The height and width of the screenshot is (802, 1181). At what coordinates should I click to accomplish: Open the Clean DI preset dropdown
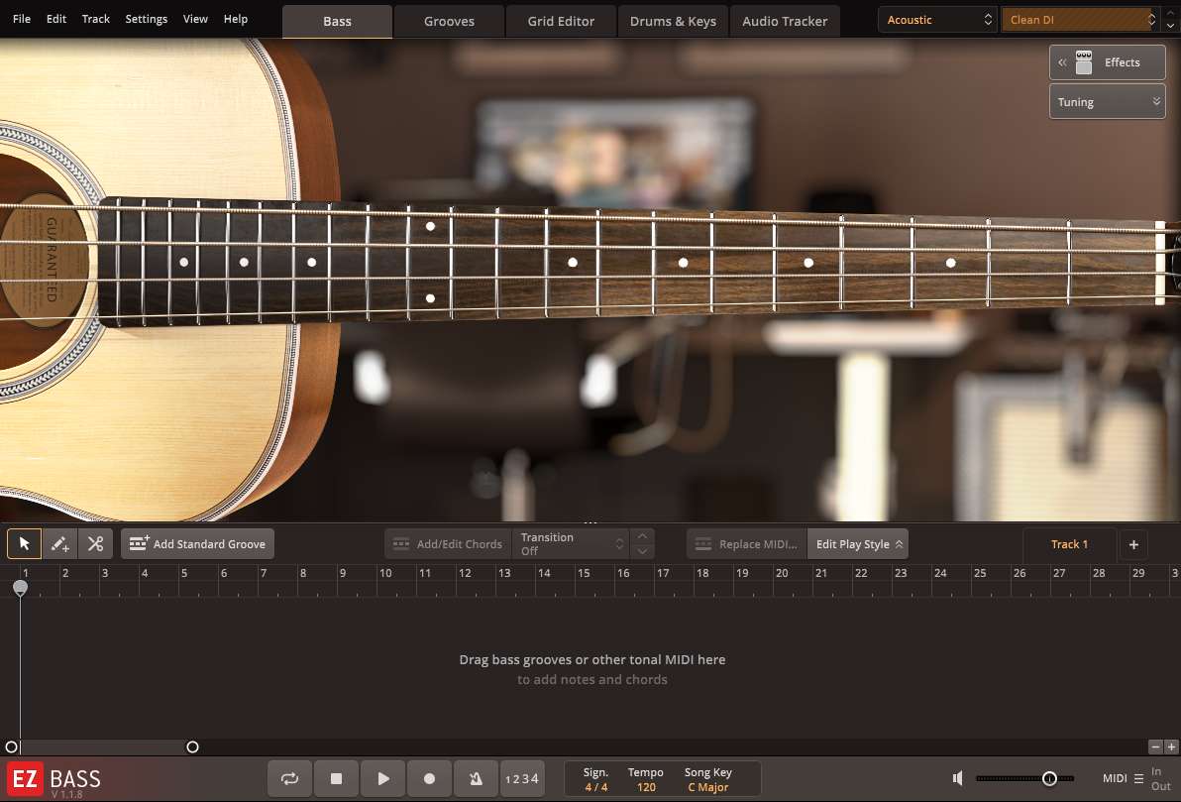click(x=1080, y=19)
